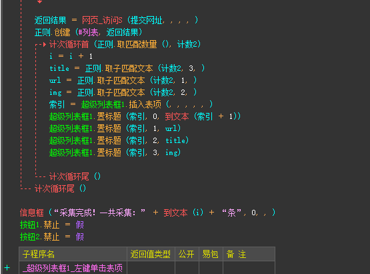Screen dimensions: 370x274
Task: Click the 信息框 采集完成 line
Action: (147, 213)
